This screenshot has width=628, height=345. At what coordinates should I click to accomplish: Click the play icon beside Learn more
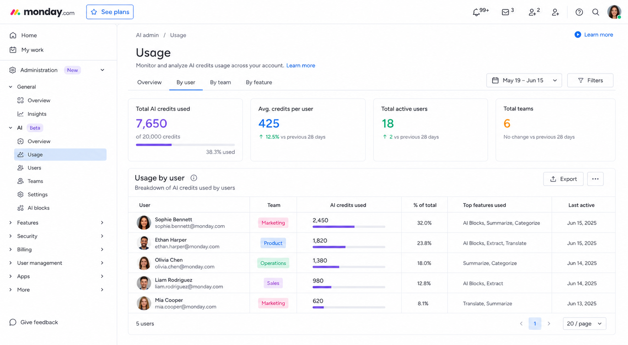tap(578, 34)
